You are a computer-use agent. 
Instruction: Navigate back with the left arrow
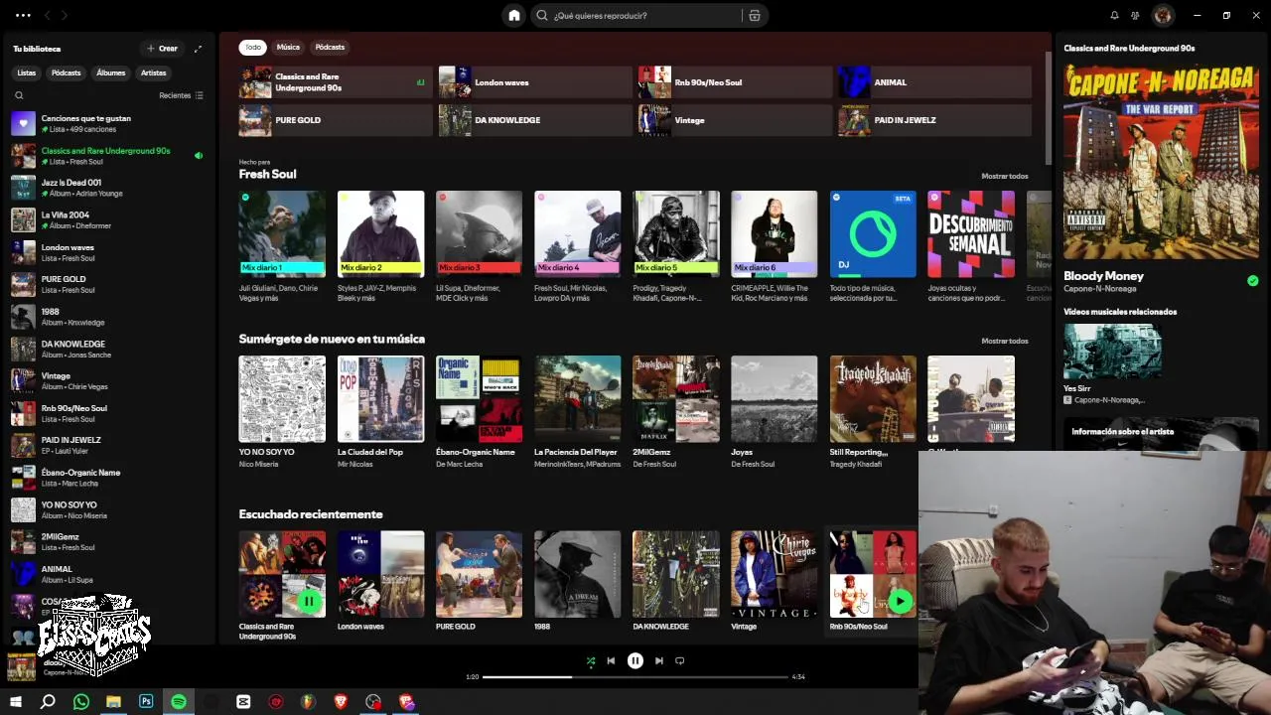point(46,15)
